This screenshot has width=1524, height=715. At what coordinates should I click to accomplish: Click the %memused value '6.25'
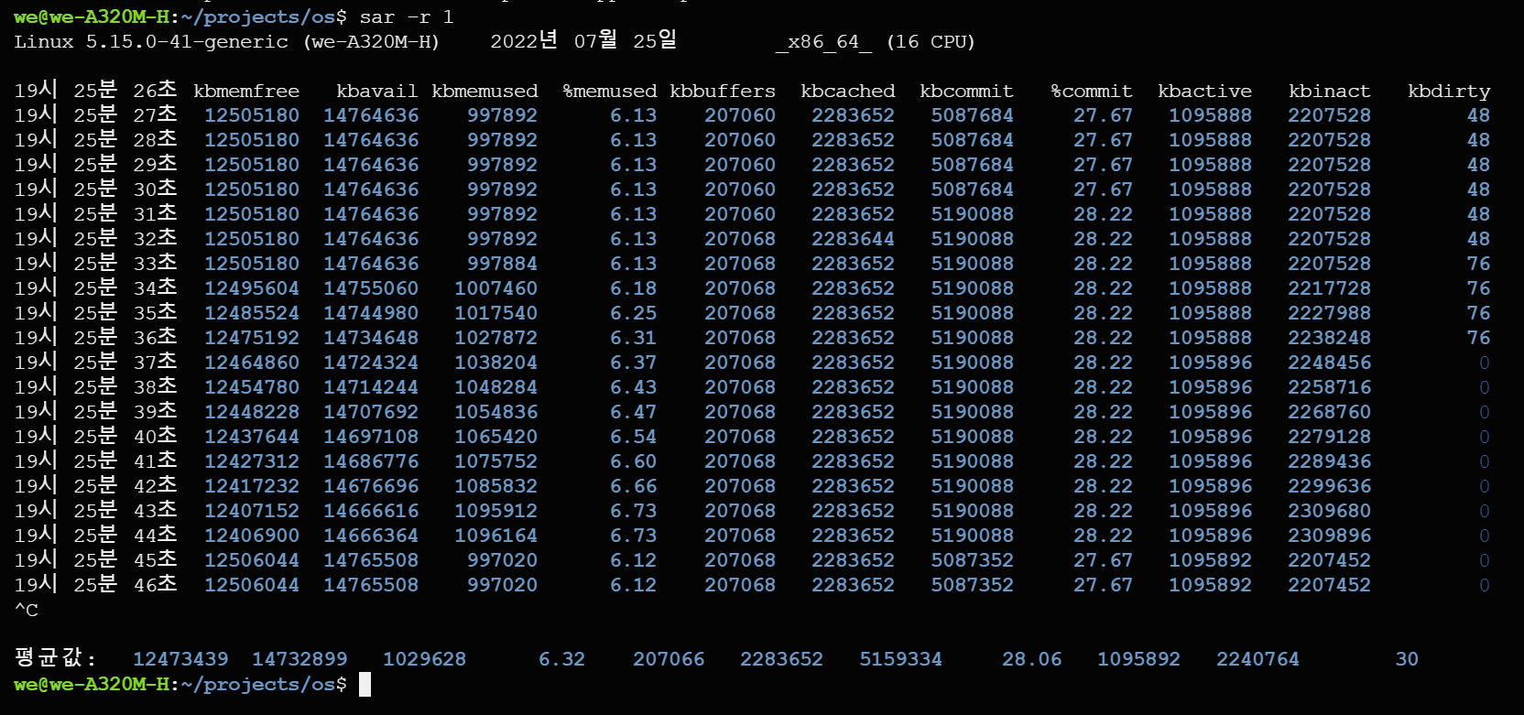click(634, 314)
